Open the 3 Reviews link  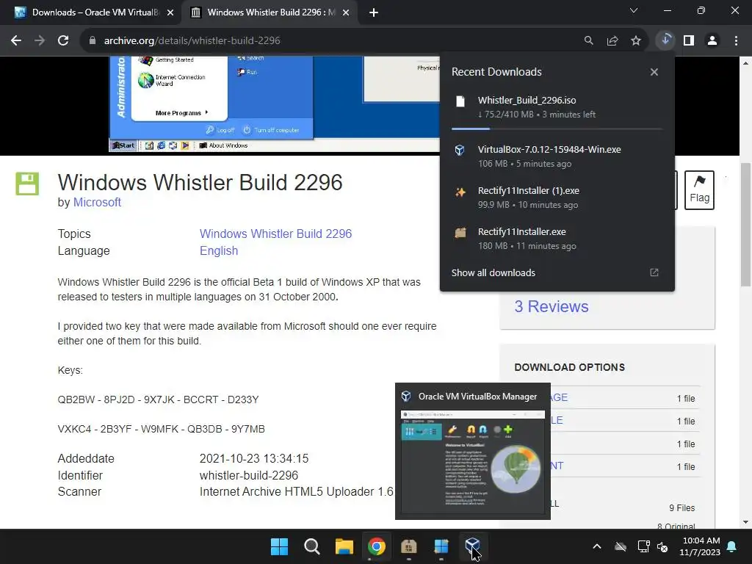pos(552,306)
